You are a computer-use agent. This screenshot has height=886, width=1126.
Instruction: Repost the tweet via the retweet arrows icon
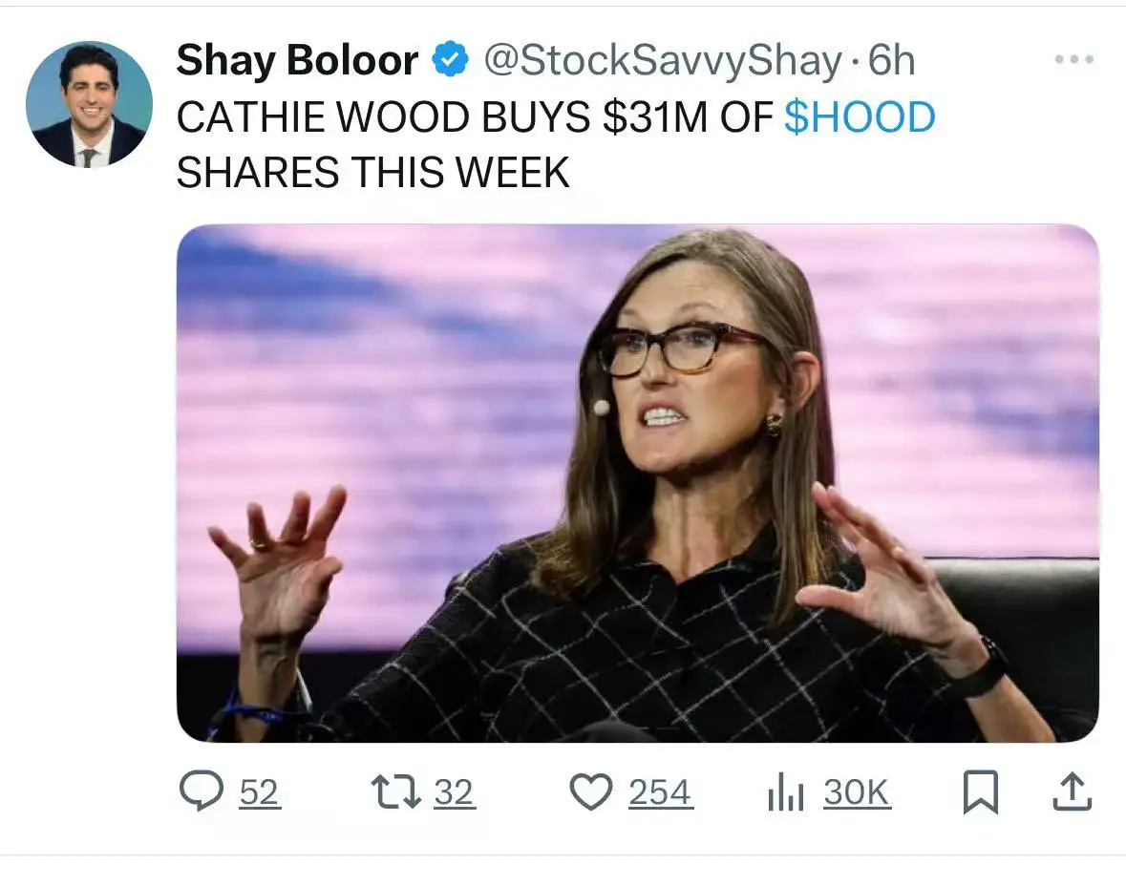[x=395, y=791]
